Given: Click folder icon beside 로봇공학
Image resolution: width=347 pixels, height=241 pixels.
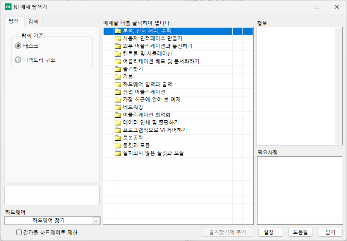Looking at the screenshot, I should point(118,138).
